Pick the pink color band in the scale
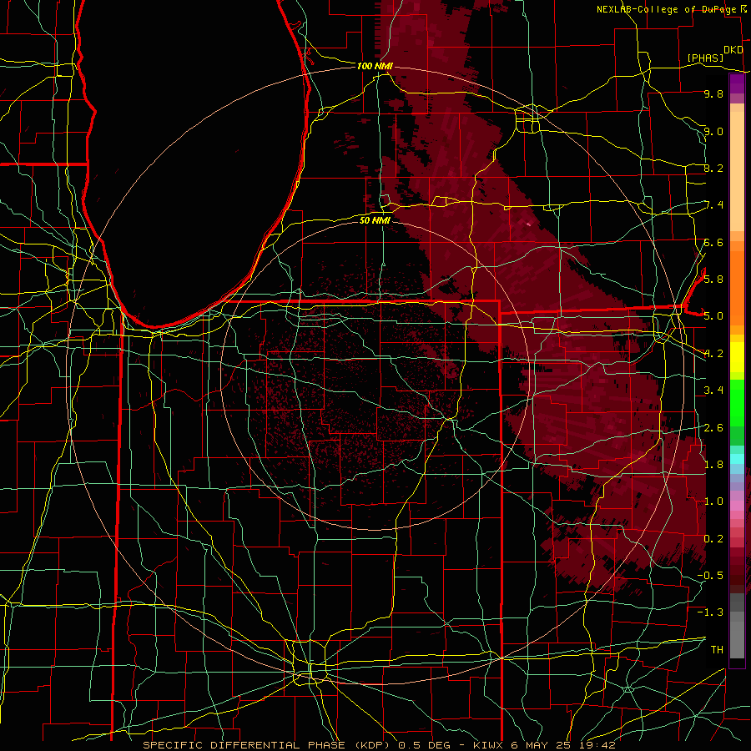 (x=737, y=506)
